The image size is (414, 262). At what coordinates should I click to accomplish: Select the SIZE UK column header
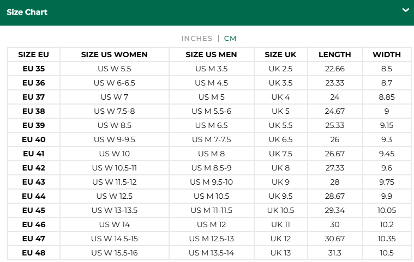[281, 54]
